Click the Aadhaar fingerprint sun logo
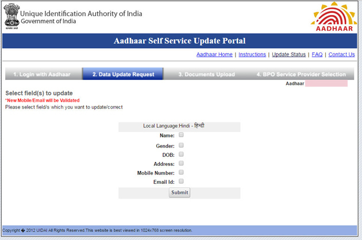The height and width of the screenshot is (240, 362). click(x=334, y=17)
